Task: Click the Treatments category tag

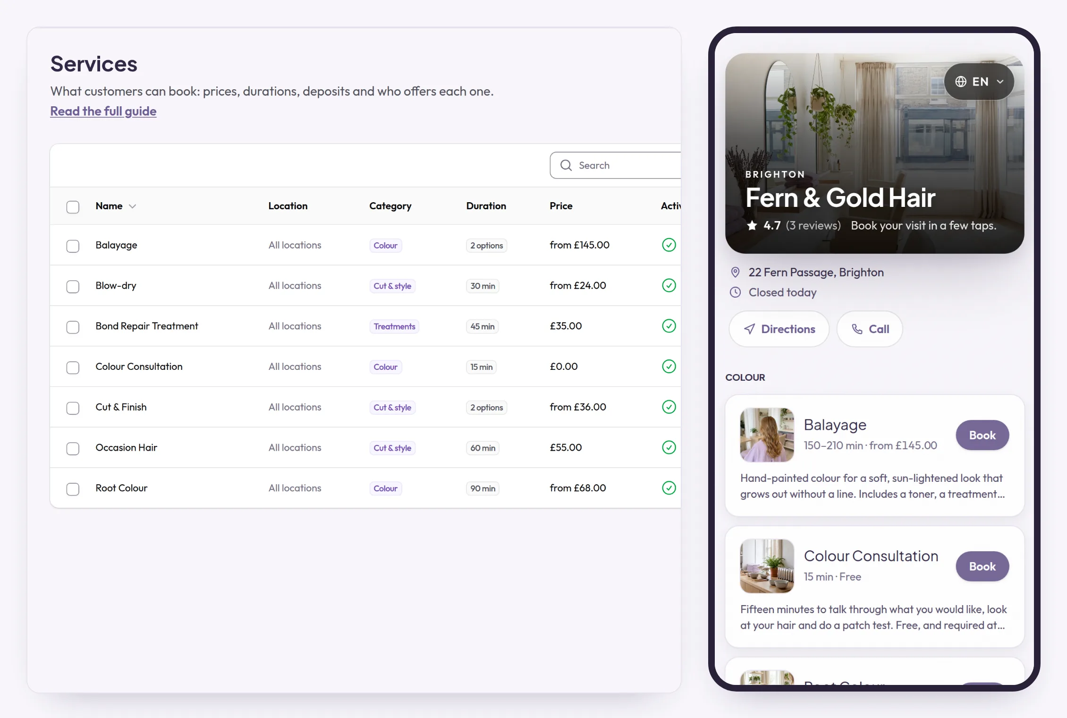Action: pos(394,326)
